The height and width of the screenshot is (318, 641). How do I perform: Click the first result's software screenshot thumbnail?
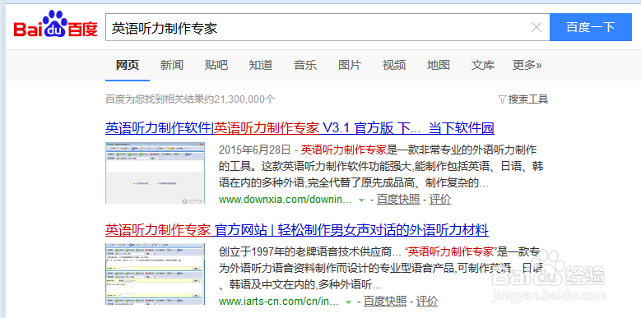click(x=155, y=173)
